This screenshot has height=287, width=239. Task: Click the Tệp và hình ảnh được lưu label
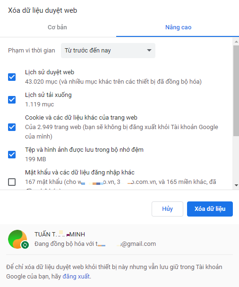coord(84,150)
